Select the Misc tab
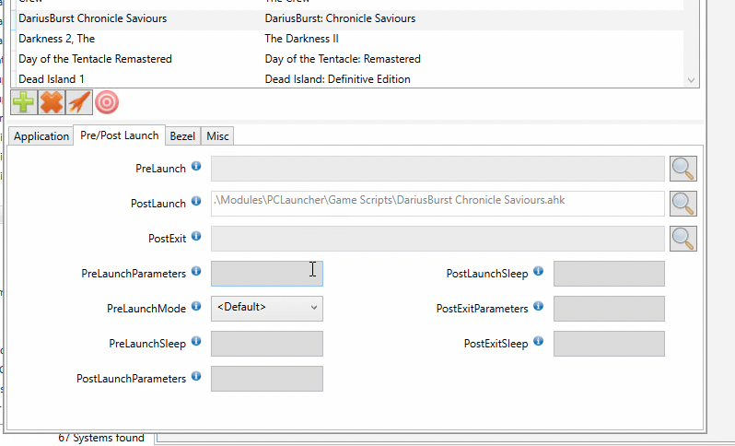The width and height of the screenshot is (735, 446). [217, 136]
